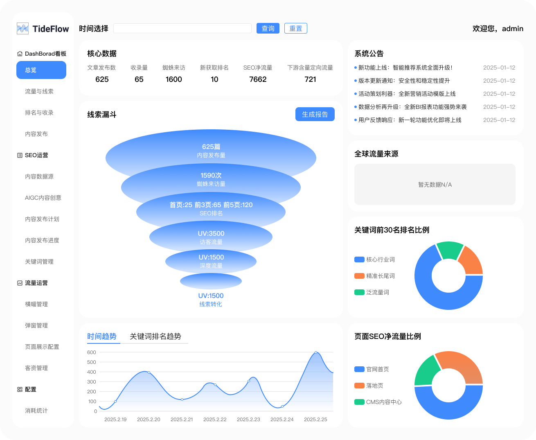Switch to the 时间趋势 tab
536x440 pixels.
point(102,336)
